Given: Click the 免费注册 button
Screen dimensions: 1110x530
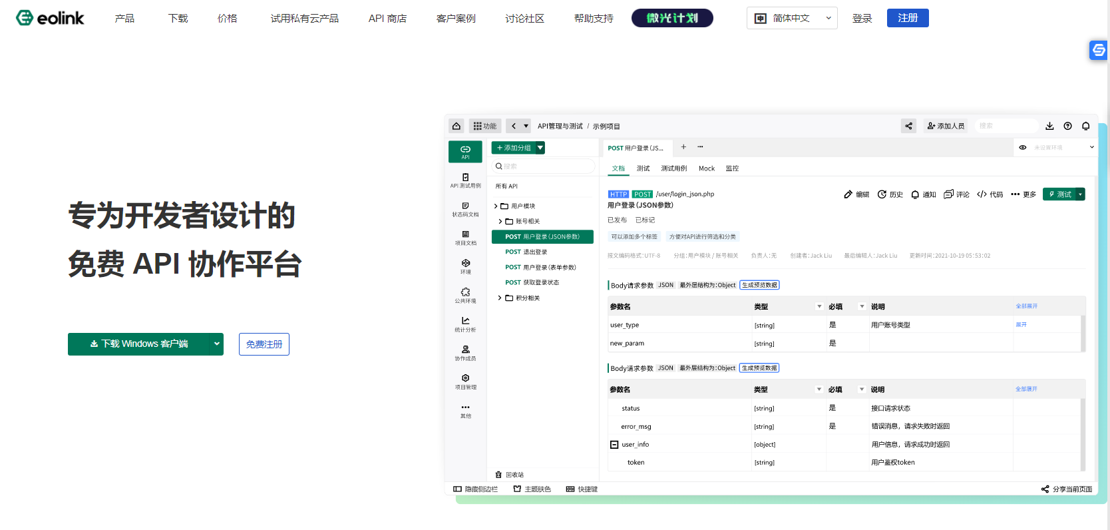Looking at the screenshot, I should 264,344.
